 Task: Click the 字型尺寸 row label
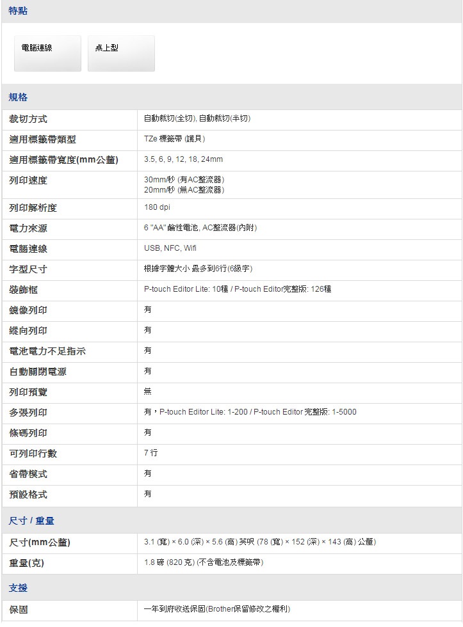(x=28, y=269)
